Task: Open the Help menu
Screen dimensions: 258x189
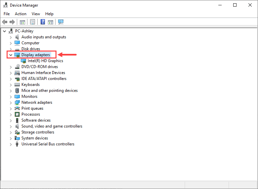Action: point(49,14)
